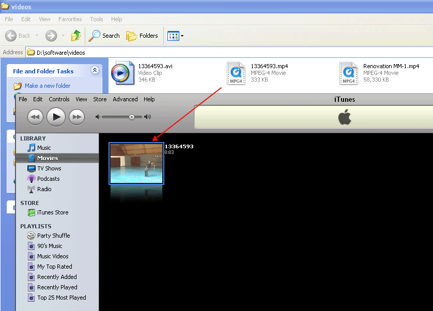The width and height of the screenshot is (433, 311).
Task: Click the Apple logo in the iTunes display
Action: [x=345, y=117]
